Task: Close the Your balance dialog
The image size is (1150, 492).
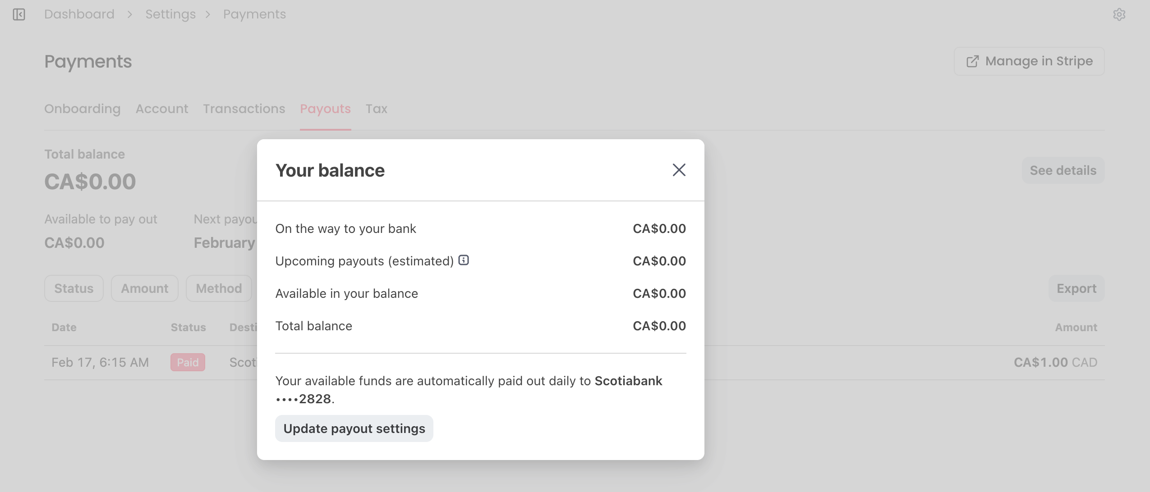Action: coord(679,170)
